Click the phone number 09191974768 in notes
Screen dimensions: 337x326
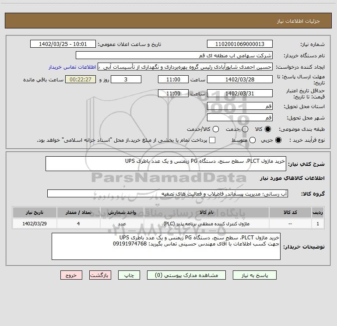pos(130,244)
